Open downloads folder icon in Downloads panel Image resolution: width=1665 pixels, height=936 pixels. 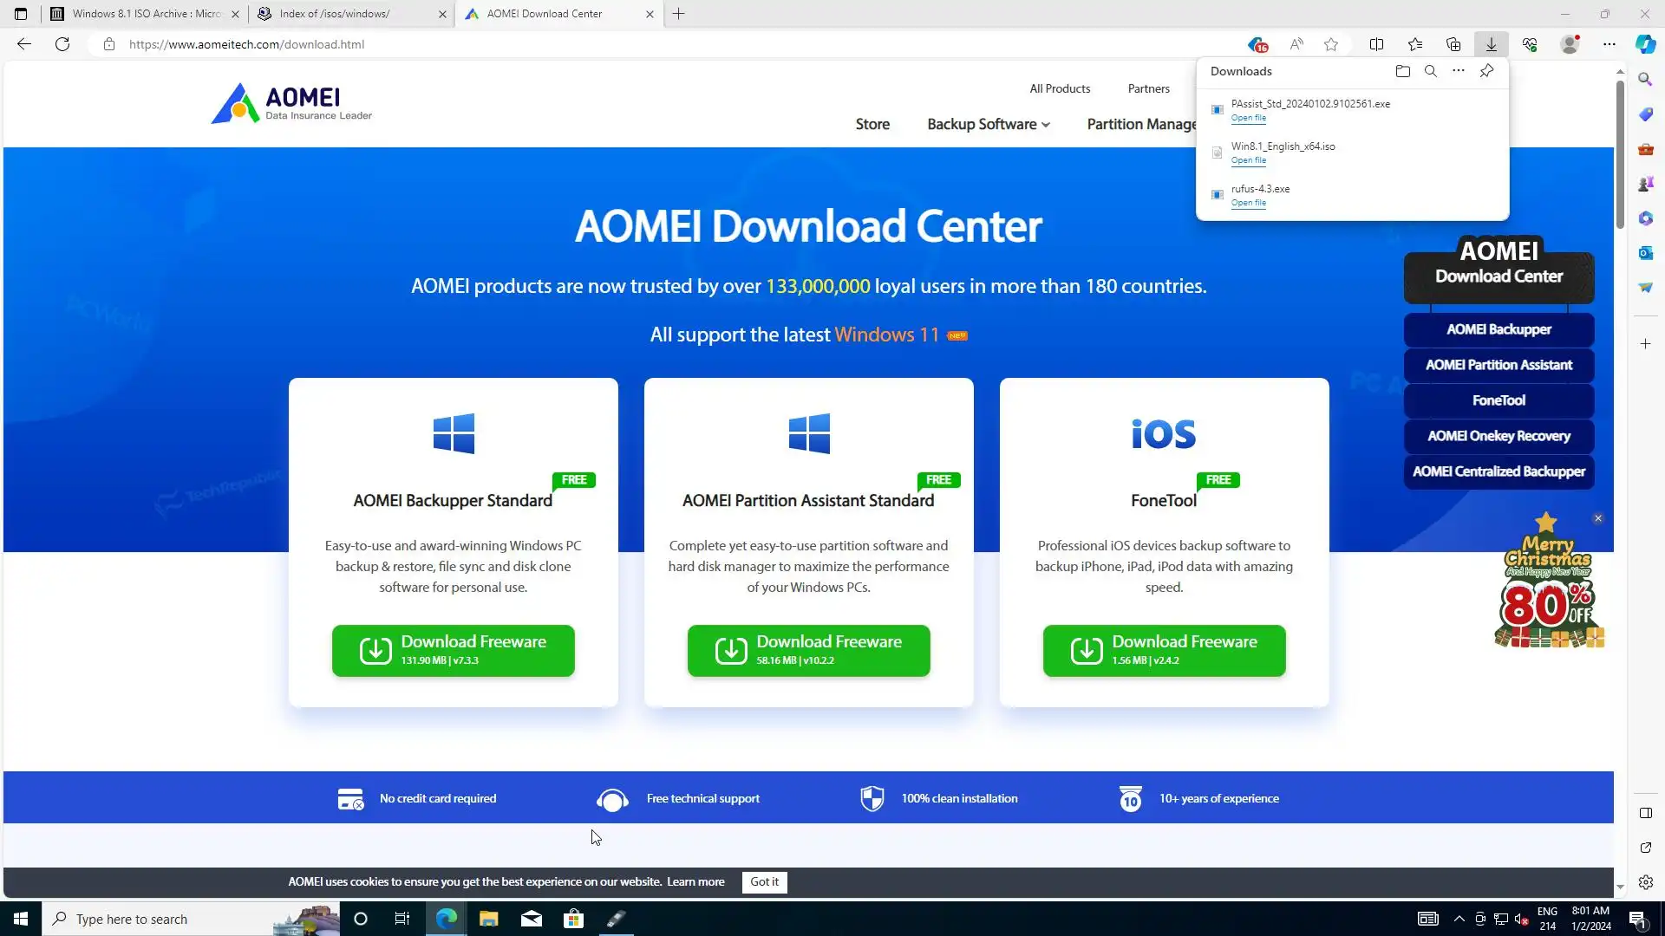pyautogui.click(x=1402, y=71)
